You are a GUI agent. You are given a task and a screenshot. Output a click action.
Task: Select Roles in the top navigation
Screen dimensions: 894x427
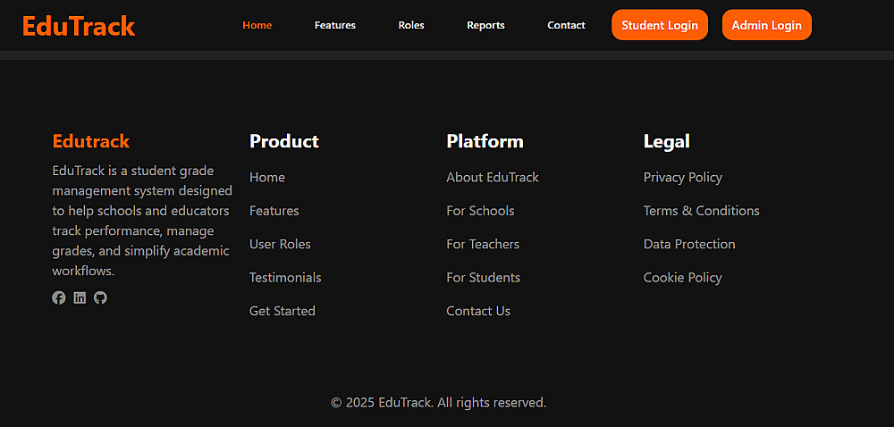(x=411, y=25)
